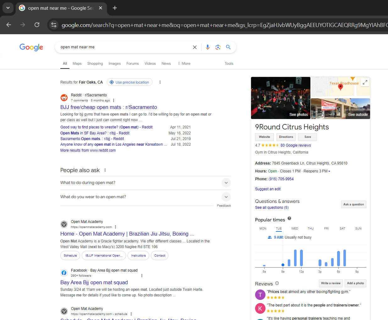This screenshot has height=320, width=388.
Task: Expand 'What to do during open mat?'
Action: pos(145,183)
